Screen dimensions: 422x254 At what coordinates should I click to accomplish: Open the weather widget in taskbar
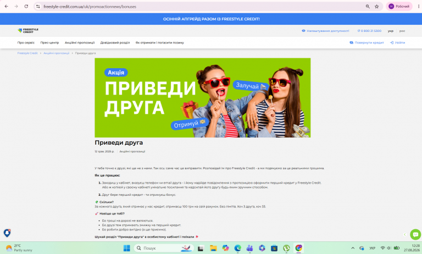19,248
